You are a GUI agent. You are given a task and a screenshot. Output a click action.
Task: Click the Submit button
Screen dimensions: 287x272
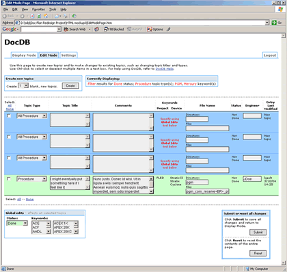click(258, 232)
